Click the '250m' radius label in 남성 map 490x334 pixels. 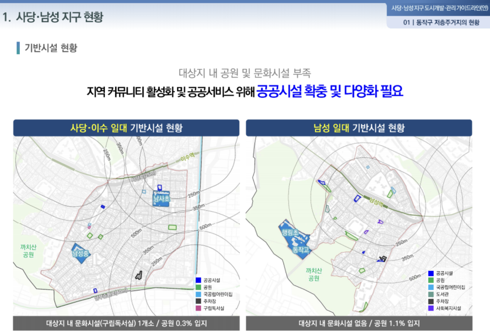click(x=401, y=242)
